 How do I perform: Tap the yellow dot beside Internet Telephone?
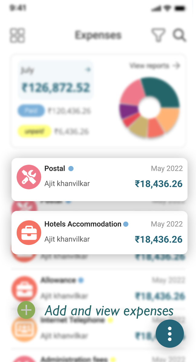[x=110, y=320]
